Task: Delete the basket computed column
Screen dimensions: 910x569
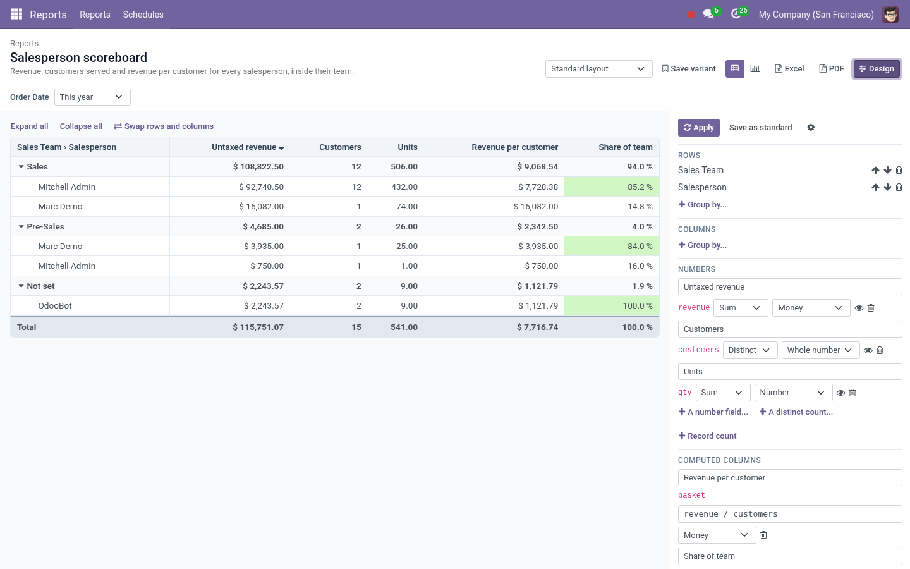Action: pyautogui.click(x=763, y=535)
